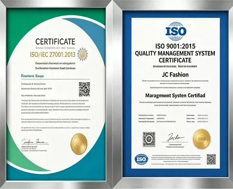This screenshot has height=189, width=233.
Task: Click the QR code left of the ISO 9001 signature
Action: 149,139
